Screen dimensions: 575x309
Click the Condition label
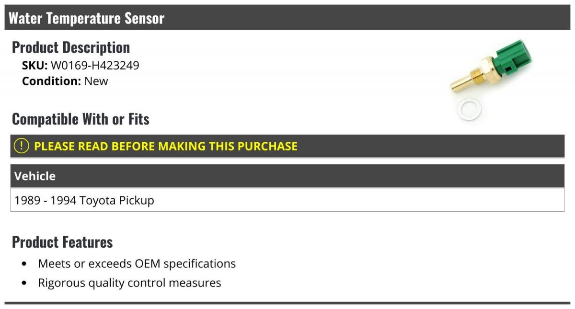pos(52,81)
